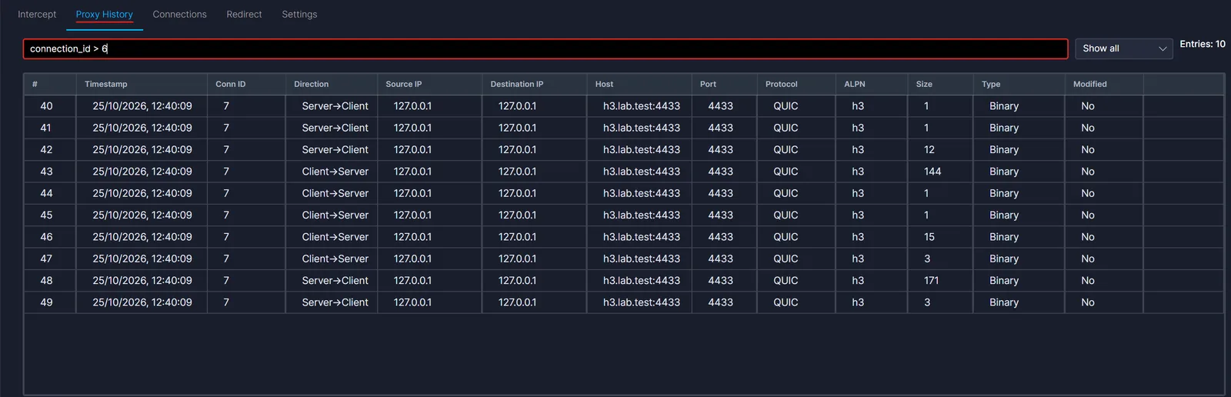Select entry number 44
Viewport: 1231px width, 397px height.
click(x=623, y=193)
